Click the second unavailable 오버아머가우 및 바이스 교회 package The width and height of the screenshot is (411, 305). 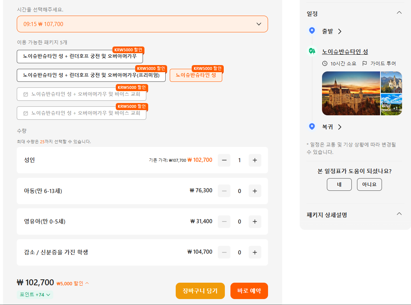tap(82, 113)
